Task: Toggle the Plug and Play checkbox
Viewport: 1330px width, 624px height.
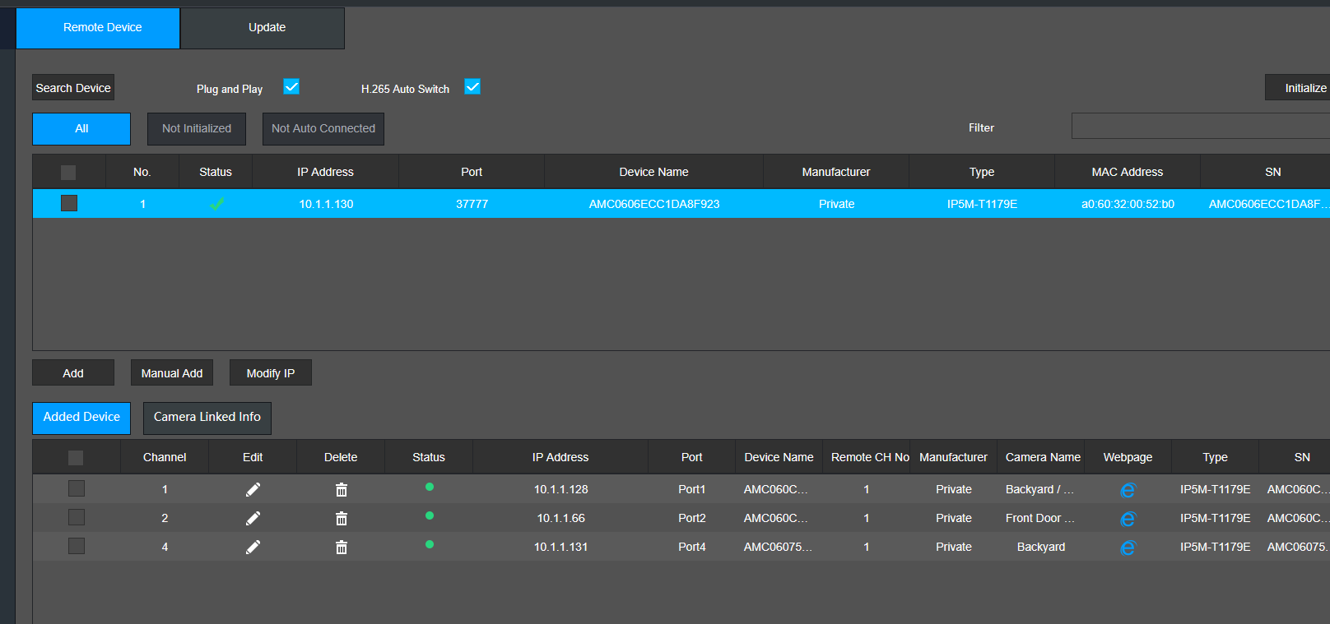Action: tap(291, 86)
